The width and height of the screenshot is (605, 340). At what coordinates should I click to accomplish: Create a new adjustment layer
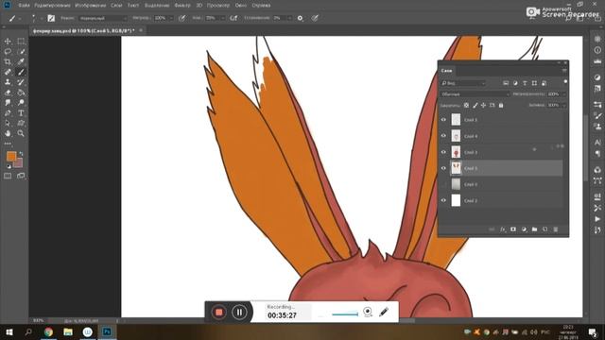pos(524,229)
